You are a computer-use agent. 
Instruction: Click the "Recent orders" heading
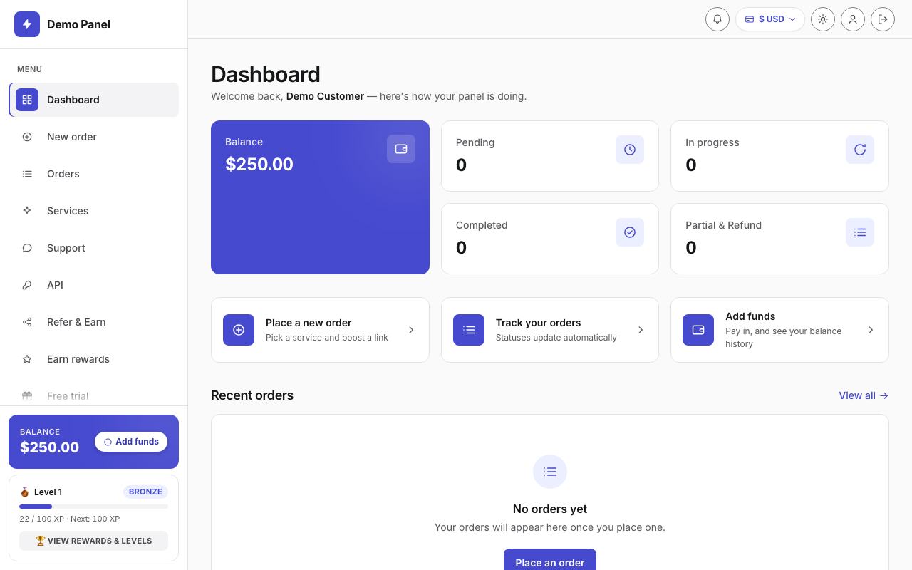click(252, 395)
